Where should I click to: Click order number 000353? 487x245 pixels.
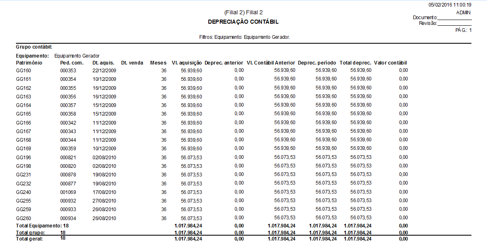click(68, 71)
